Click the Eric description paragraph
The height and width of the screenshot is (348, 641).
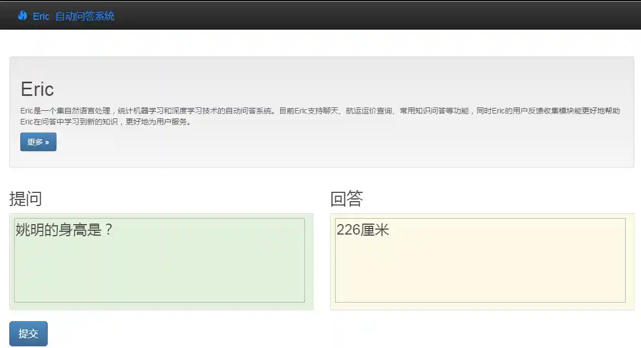coord(320,116)
